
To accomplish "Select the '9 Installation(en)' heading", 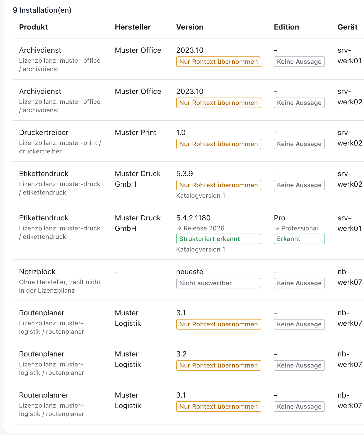I will (x=42, y=10).
